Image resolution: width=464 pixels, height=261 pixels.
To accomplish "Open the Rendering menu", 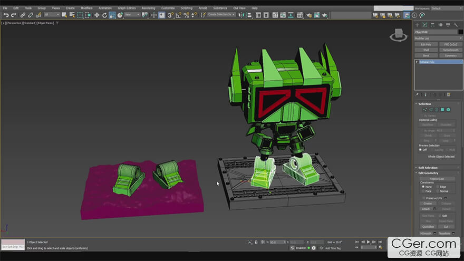I will 148,8.
